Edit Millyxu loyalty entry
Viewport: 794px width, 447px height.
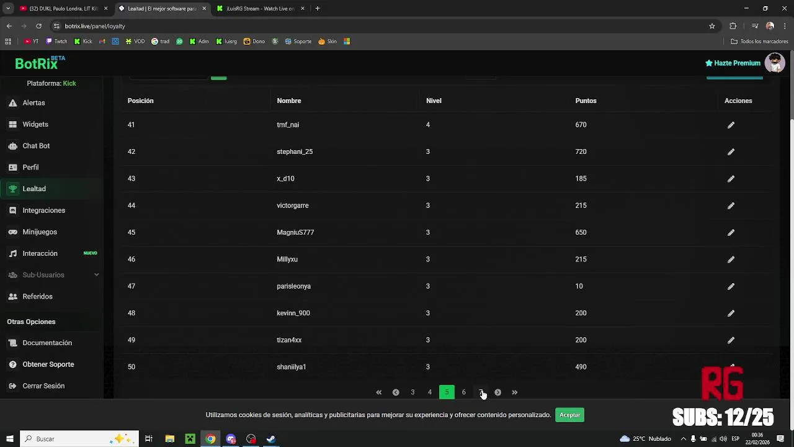point(731,260)
